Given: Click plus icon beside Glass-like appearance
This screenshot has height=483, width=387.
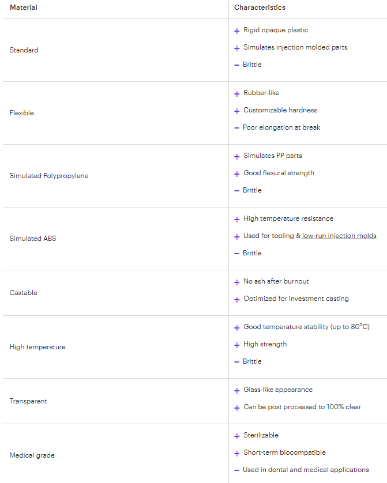Looking at the screenshot, I should pos(236,391).
